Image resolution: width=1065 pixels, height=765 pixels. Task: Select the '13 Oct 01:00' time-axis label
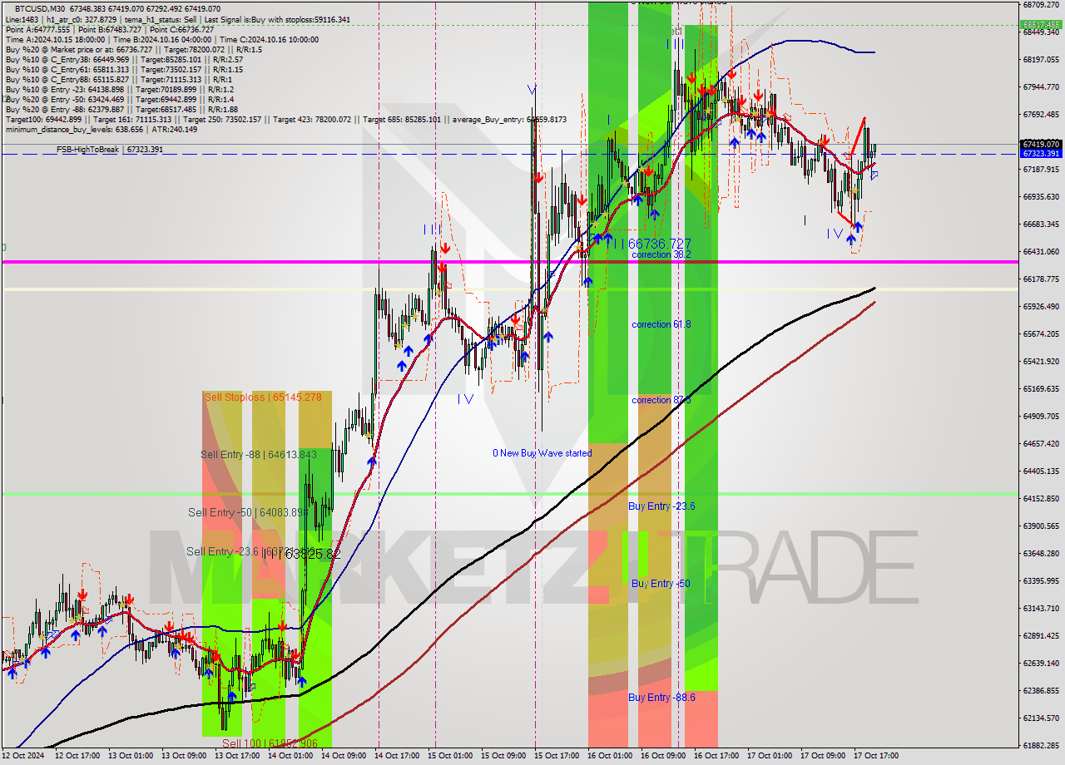tap(129, 756)
